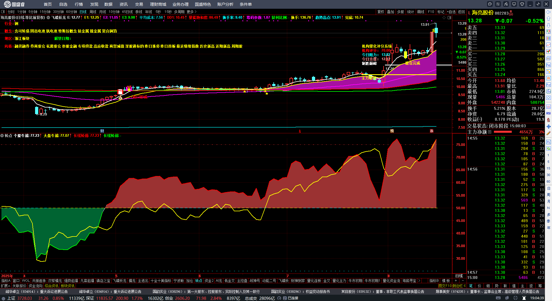Open the f(x) indicator sidebar icon
552x301 pixels.
click(549, 91)
